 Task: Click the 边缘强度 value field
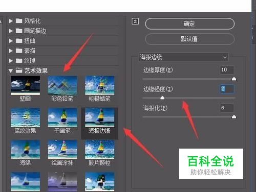(x=227, y=89)
